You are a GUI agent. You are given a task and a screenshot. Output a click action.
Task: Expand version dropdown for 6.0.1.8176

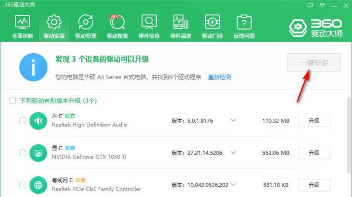pos(233,121)
